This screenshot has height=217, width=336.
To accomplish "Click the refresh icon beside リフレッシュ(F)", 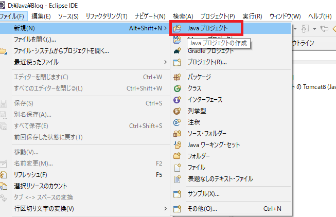I will [x=4, y=175].
